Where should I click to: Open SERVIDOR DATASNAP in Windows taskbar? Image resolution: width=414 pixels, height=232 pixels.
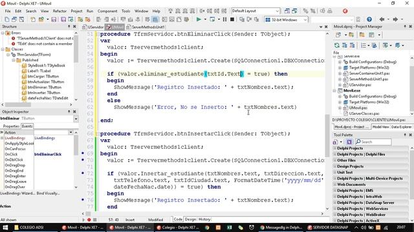327,227
